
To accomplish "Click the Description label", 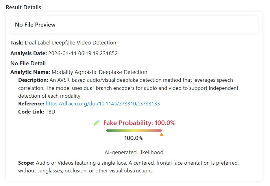I will coord(33,80).
